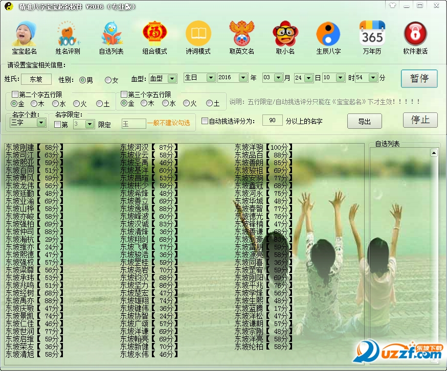
Task: Select name 东坡永伟 46分
Action: pos(148,354)
